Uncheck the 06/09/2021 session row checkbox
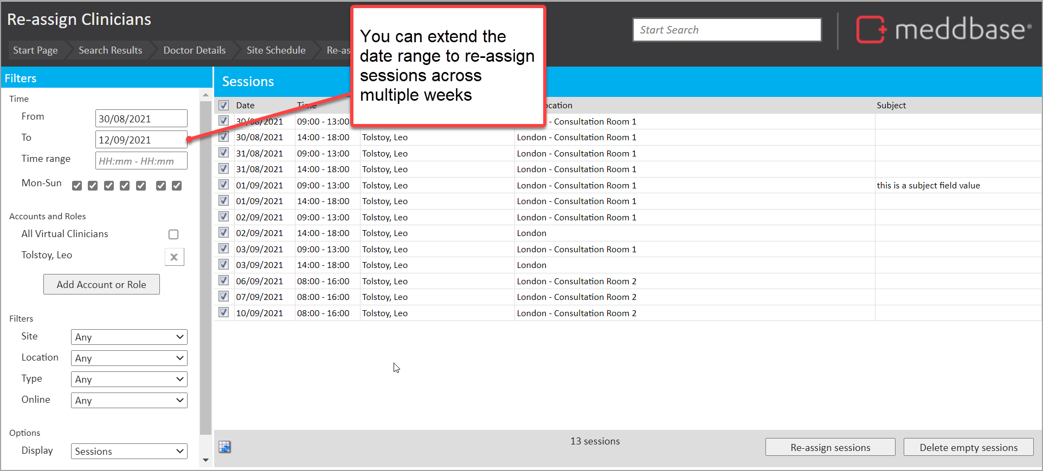The image size is (1043, 471). pos(224,281)
